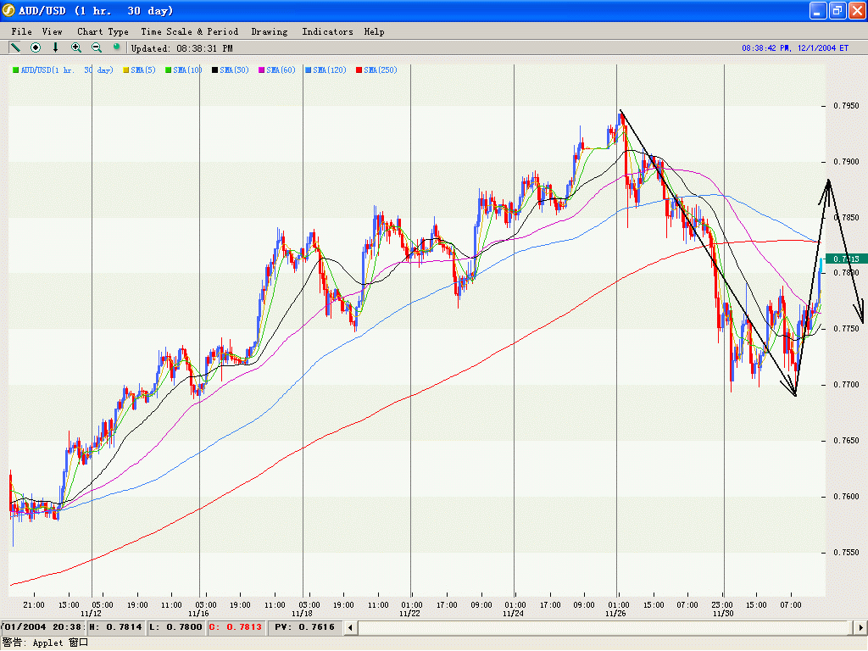Viewport: 868px width, 651px height.
Task: Select the line drawing tool
Action: click(x=15, y=47)
